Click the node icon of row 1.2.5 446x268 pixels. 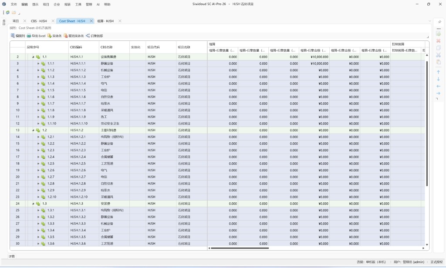click(43, 164)
